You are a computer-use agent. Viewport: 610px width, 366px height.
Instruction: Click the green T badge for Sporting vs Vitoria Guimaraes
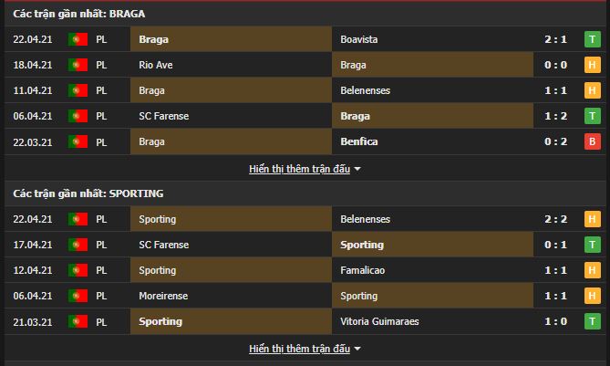(591, 322)
